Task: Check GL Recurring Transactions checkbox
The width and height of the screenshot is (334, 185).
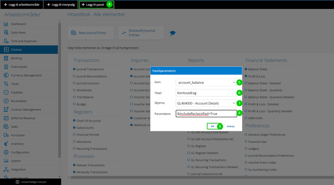Action: pos(189,160)
